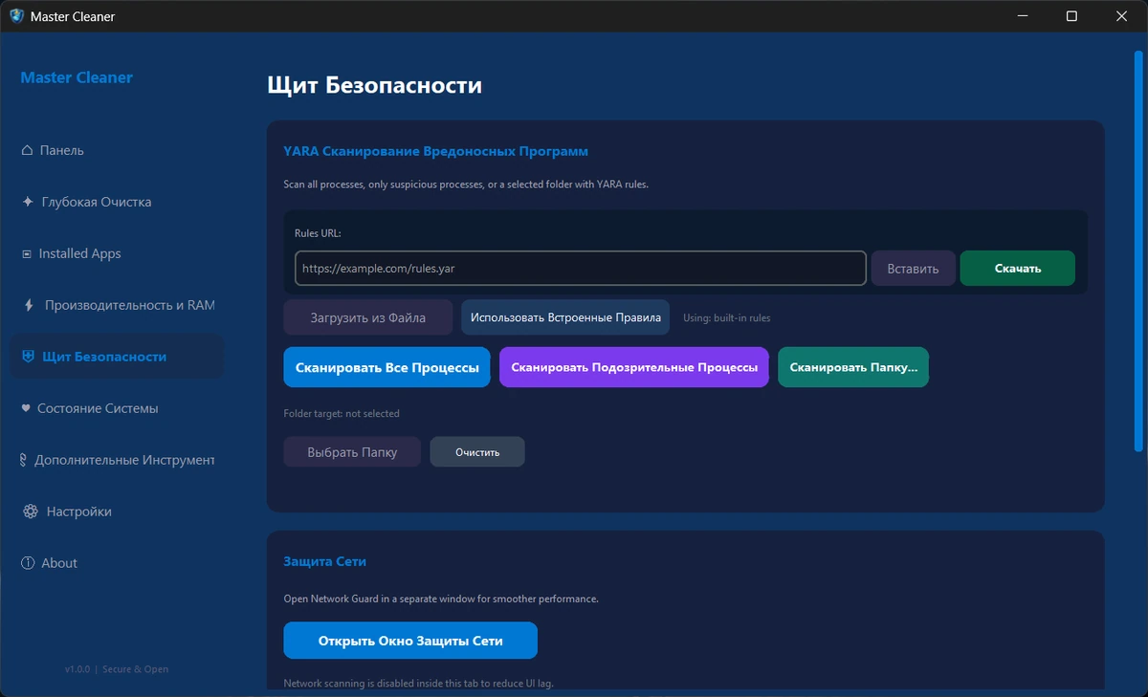
Task: Click the 'Rules URL:' label
Action: 318,232
